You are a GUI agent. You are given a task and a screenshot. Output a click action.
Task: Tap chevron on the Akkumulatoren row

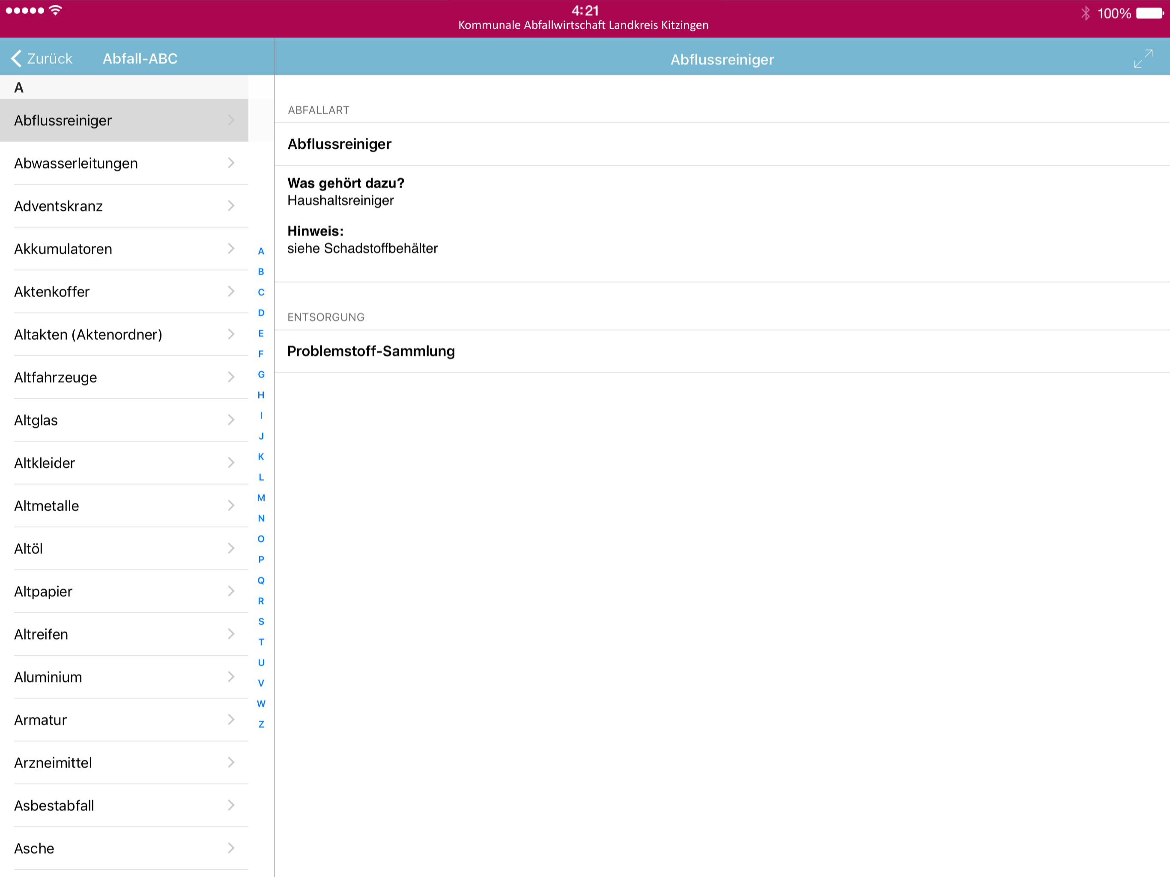pos(231,249)
